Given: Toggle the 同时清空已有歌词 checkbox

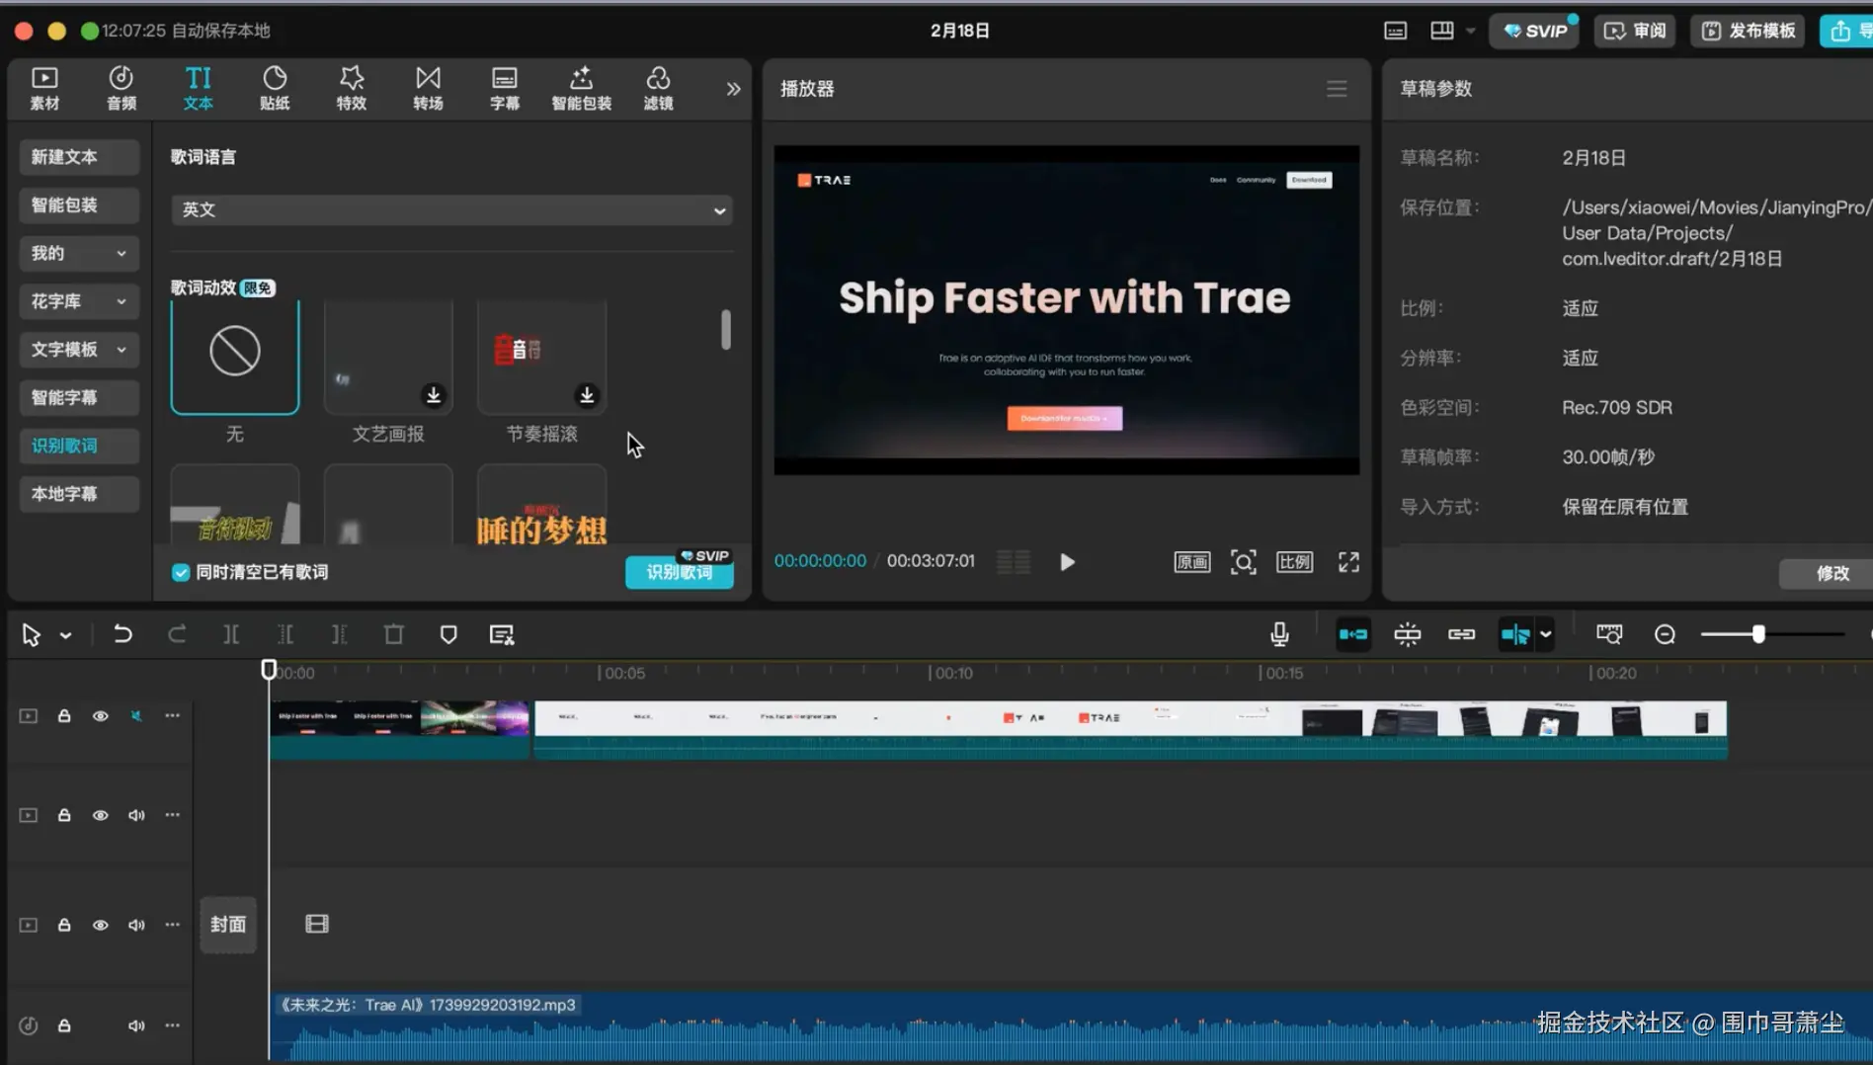Looking at the screenshot, I should pos(181,573).
